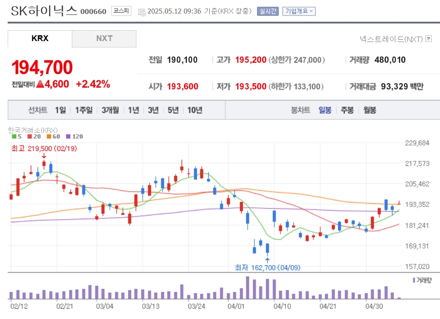
Task: Click the upper limit text 상한가 247,000
Action: pos(297,60)
